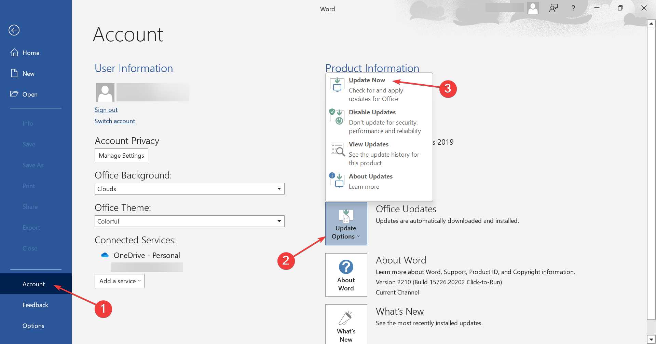Click the View Updates magnifier icon

tap(338, 149)
